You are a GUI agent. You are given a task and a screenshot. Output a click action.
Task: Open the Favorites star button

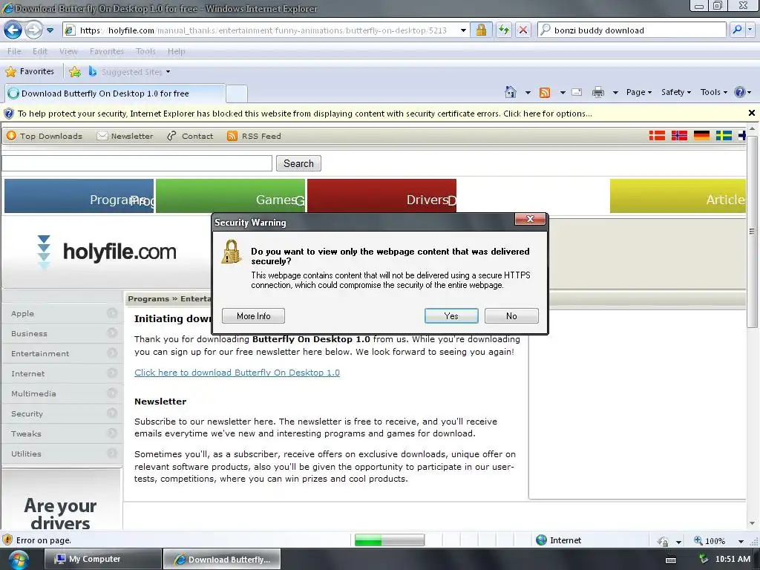tap(30, 72)
